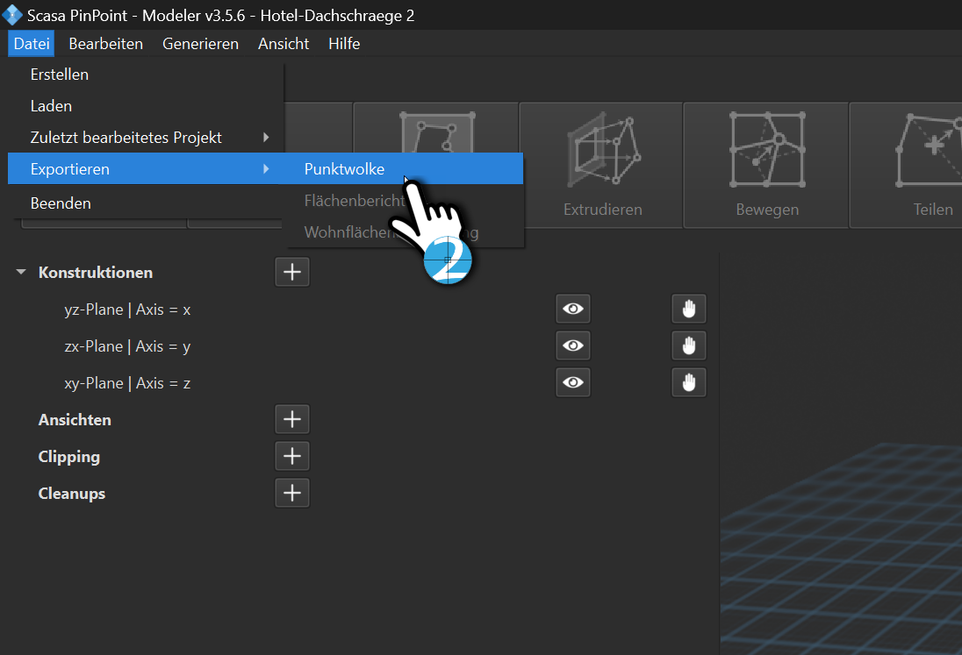Click the hand icon for yz-Plane
The height and width of the screenshot is (655, 962).
click(689, 309)
